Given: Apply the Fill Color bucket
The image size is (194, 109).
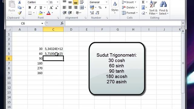Looking at the screenshot, I should coord(40,13).
